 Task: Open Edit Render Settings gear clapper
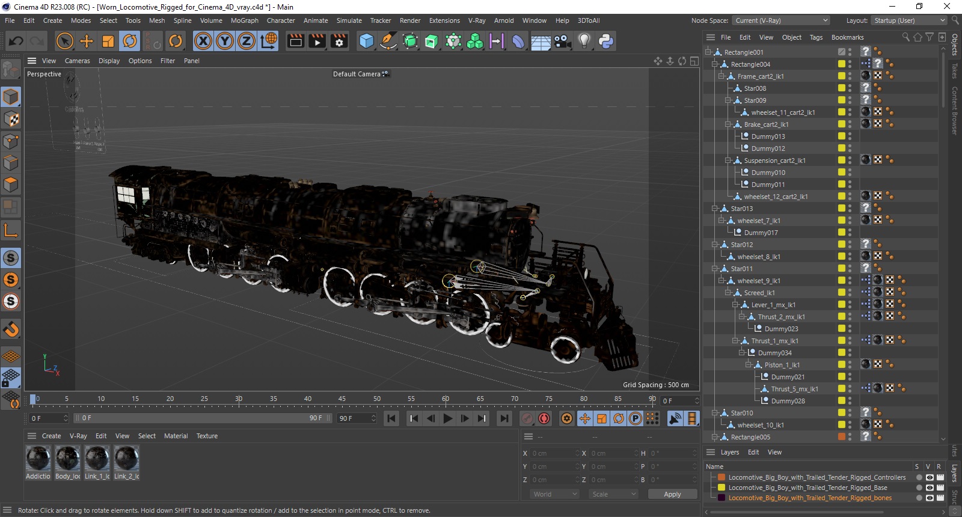(340, 41)
